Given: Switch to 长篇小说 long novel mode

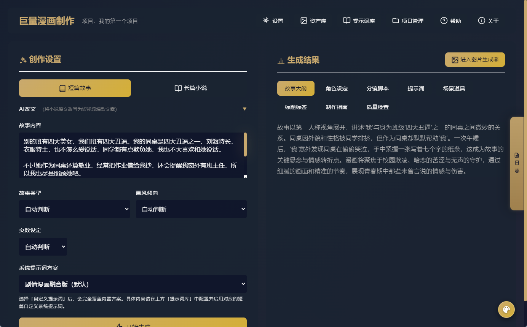Looking at the screenshot, I should point(190,88).
